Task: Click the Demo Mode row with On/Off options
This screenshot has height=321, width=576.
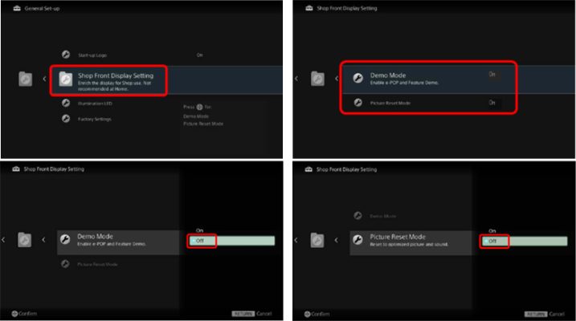Action: coord(118,242)
